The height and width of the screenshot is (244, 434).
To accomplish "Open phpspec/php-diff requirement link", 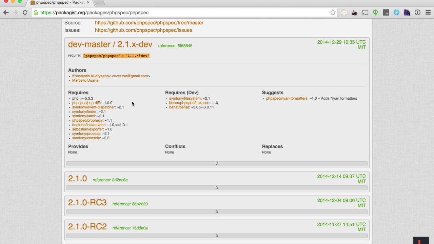I will (x=86, y=103).
